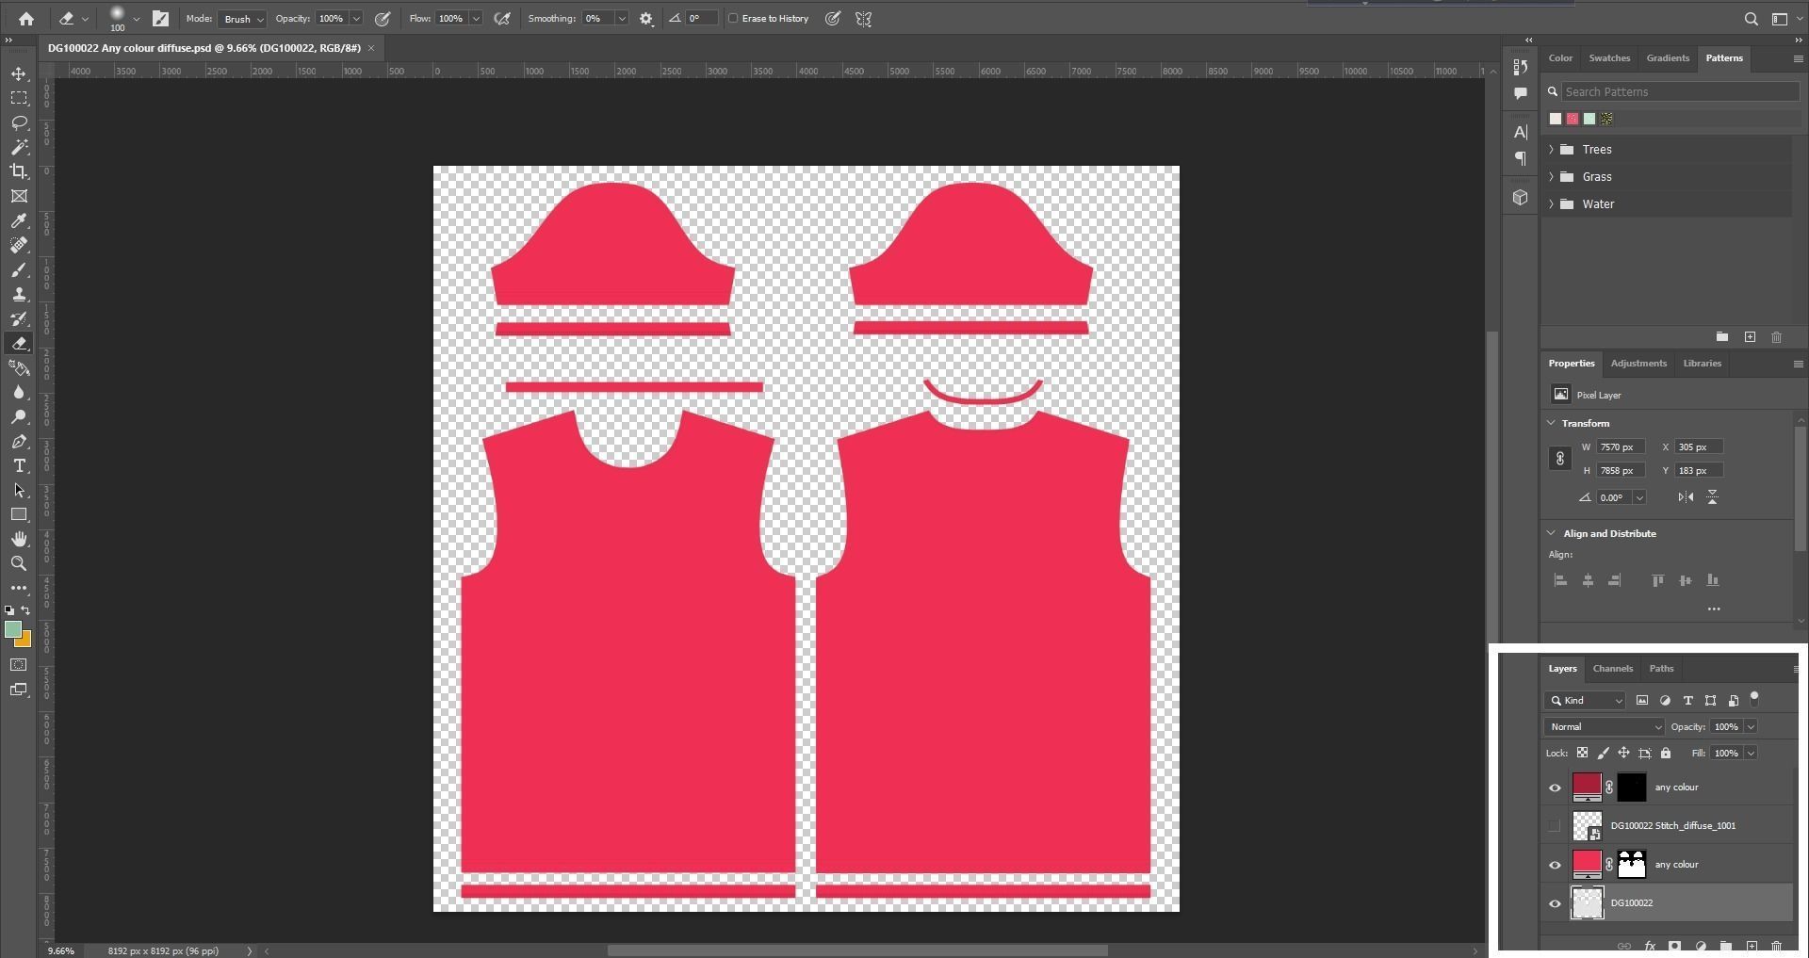Hide the DG100022 layer
1809x958 pixels.
(1555, 903)
